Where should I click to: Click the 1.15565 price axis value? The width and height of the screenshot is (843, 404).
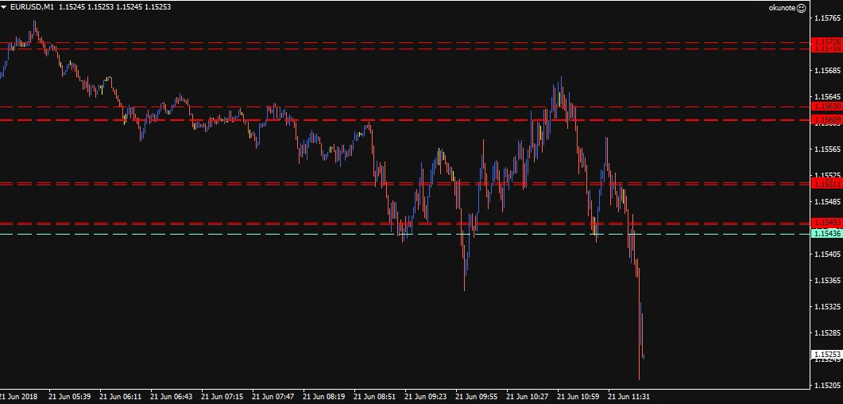pos(829,149)
